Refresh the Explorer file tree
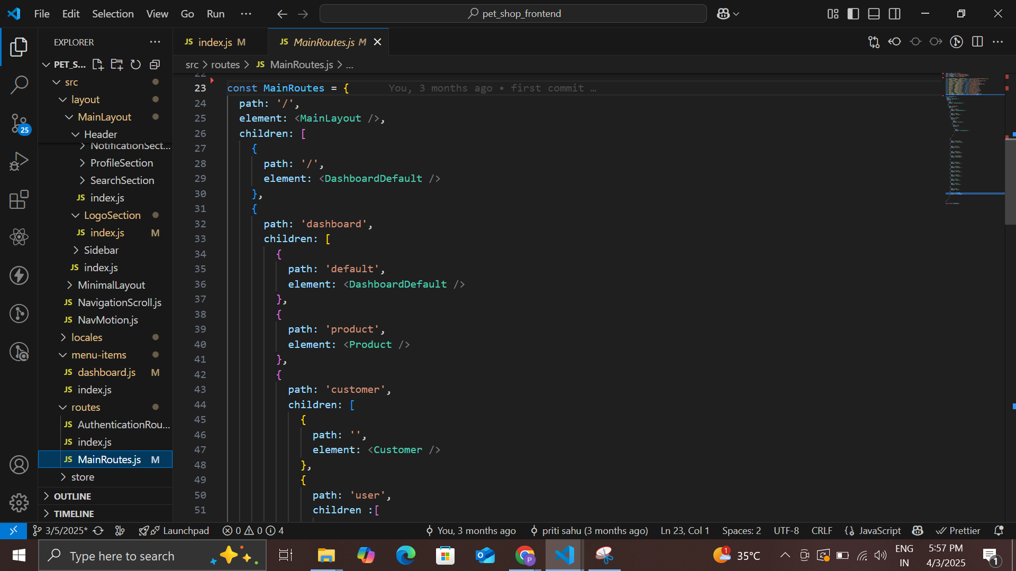Image resolution: width=1016 pixels, height=571 pixels. [x=135, y=65]
